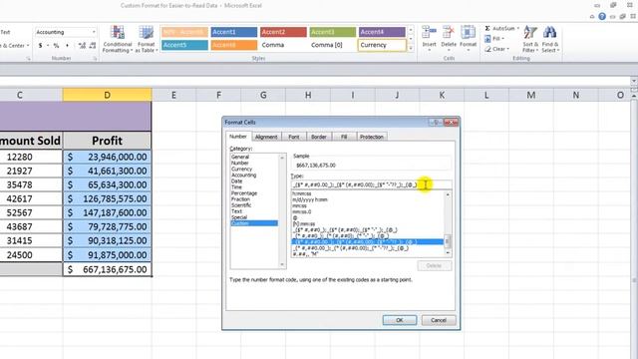Open Excel Help question mark
638x359 pixels.
[602, 16]
